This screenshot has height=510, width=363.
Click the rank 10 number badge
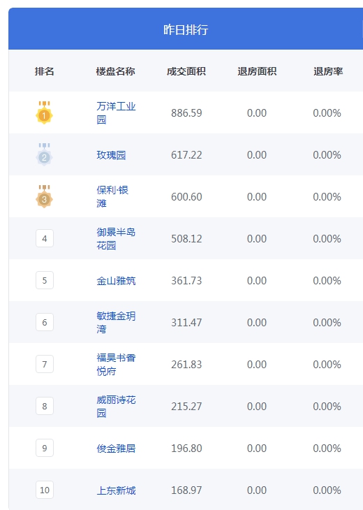[45, 490]
